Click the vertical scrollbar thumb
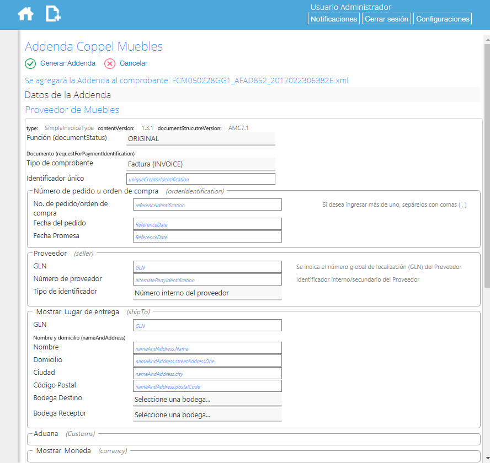 [487, 166]
